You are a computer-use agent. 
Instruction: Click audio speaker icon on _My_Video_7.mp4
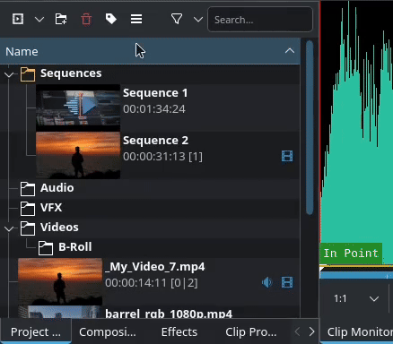coord(267,282)
